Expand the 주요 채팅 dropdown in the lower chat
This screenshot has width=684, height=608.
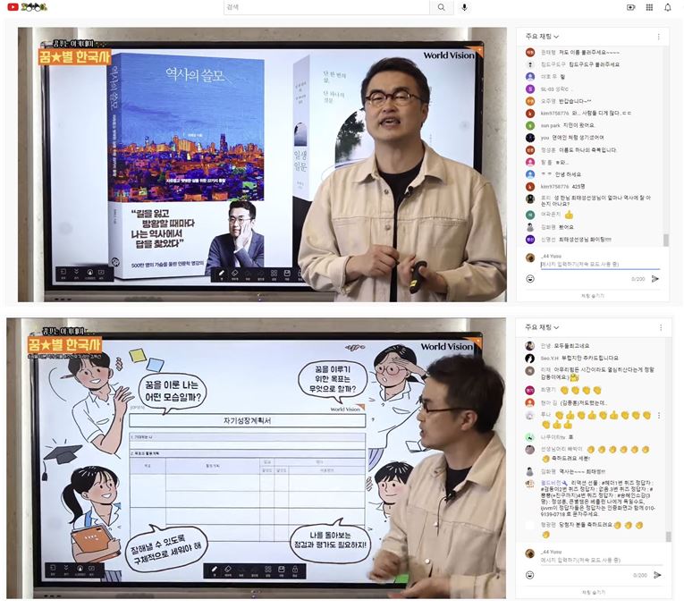pyautogui.click(x=543, y=326)
